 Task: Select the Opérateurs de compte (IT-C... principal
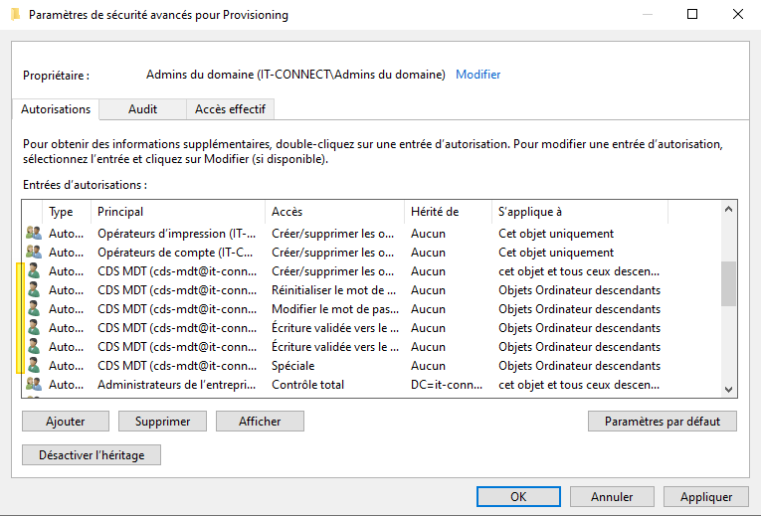(x=175, y=253)
